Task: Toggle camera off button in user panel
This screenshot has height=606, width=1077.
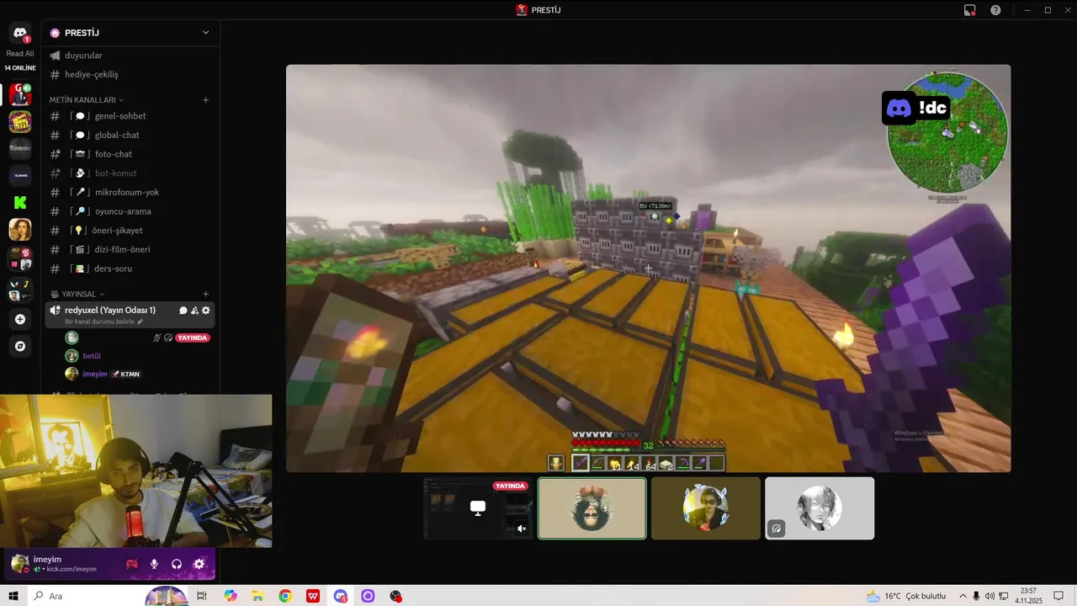Action: pos(131,564)
